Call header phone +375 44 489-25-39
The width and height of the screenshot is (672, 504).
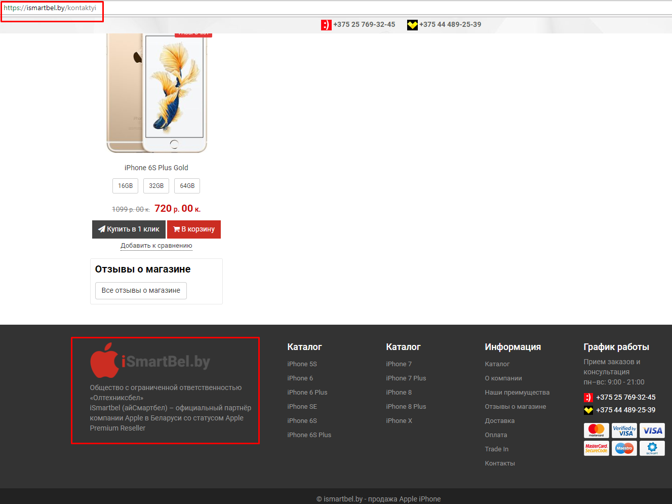pos(450,24)
